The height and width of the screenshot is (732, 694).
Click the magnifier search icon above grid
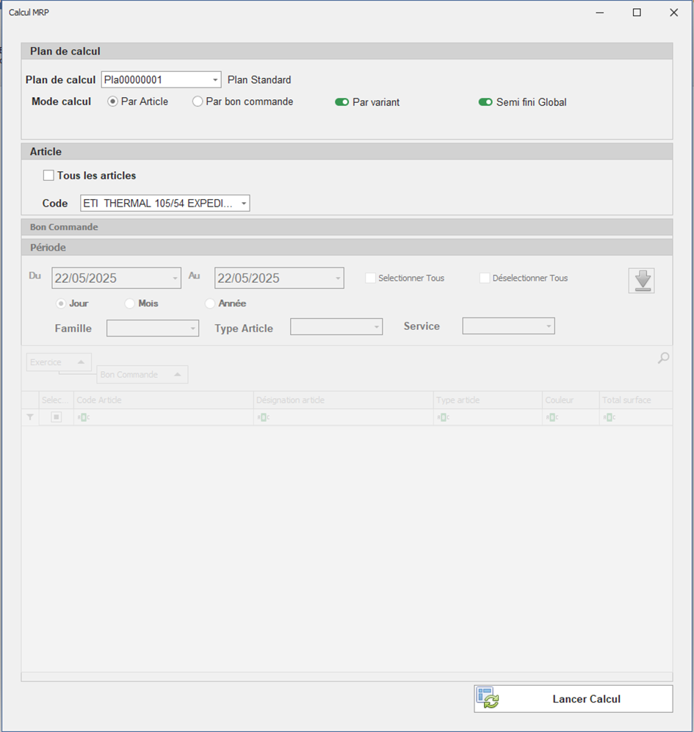(x=663, y=358)
